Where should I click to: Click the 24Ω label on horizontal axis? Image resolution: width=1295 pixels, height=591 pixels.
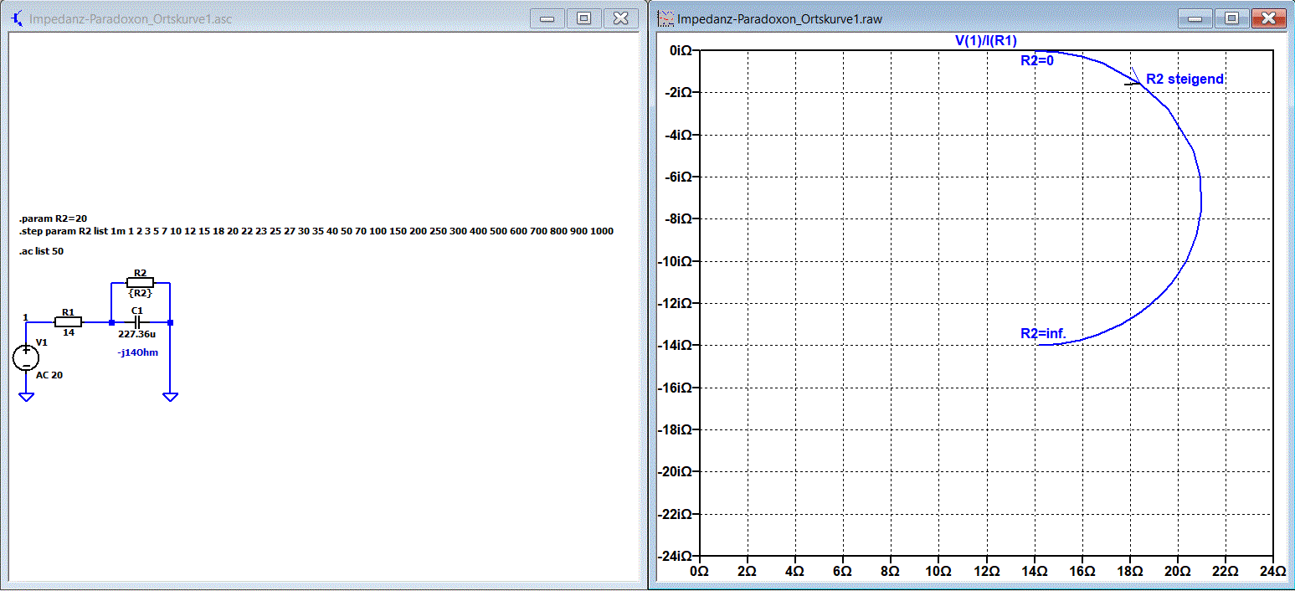coord(1273,571)
